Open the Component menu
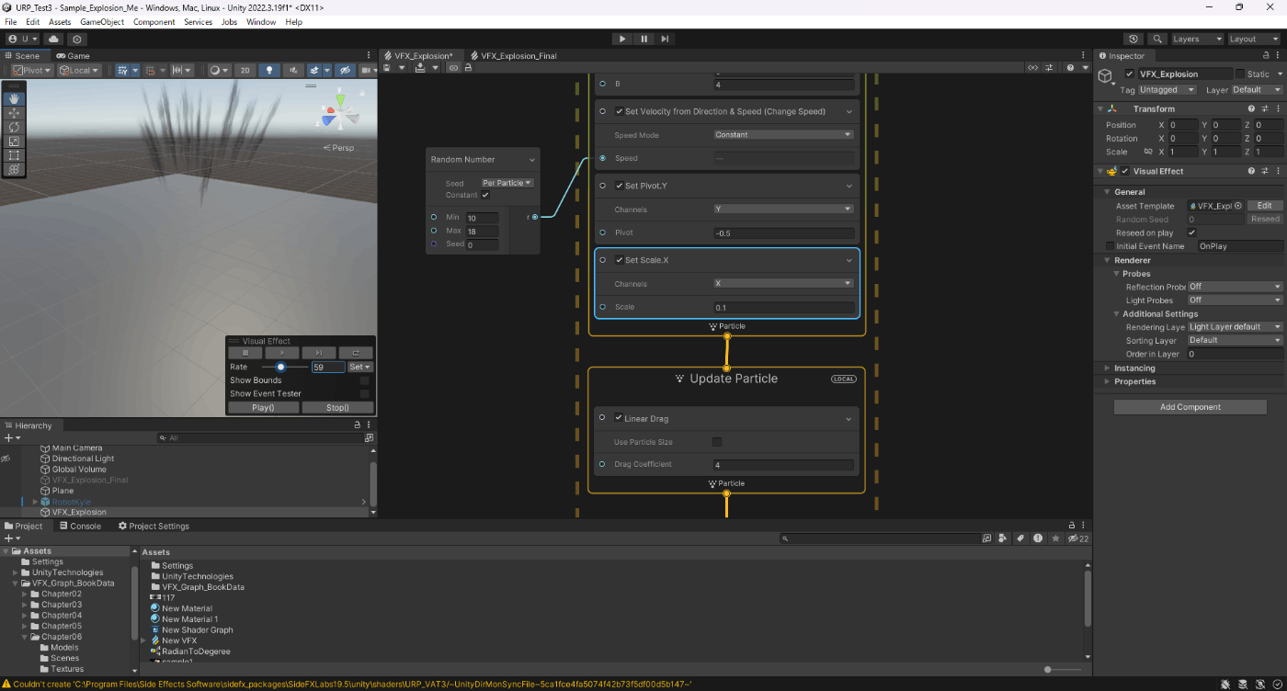 [154, 21]
